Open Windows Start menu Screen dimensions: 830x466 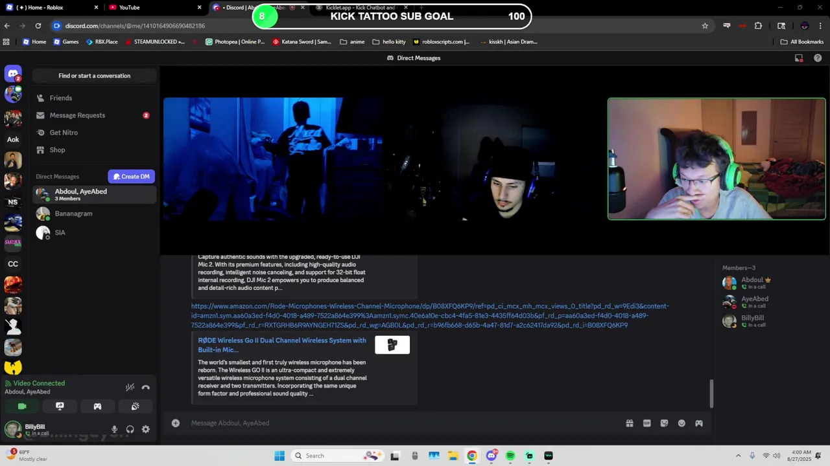[279, 456]
